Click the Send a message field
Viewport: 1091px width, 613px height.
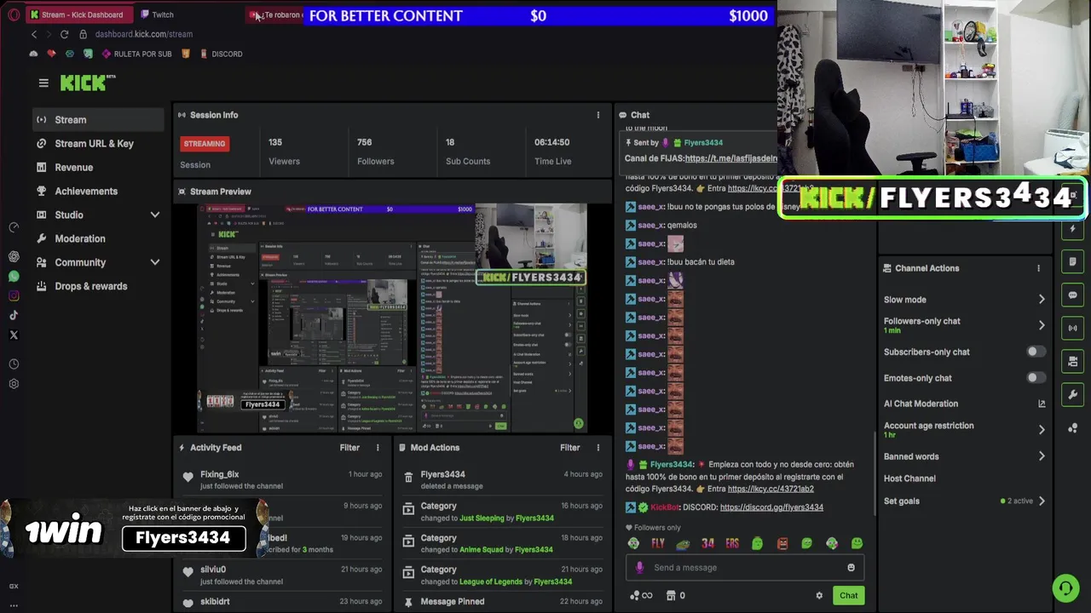pos(745,568)
